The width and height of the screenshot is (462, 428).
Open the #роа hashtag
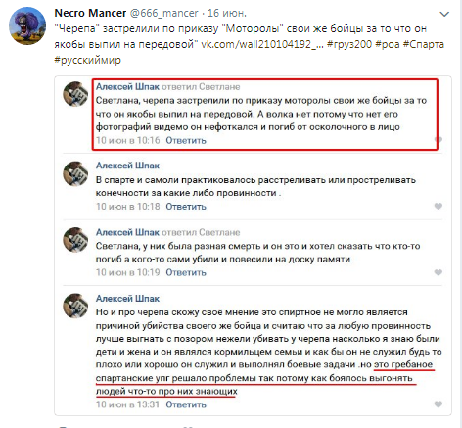coord(388,44)
